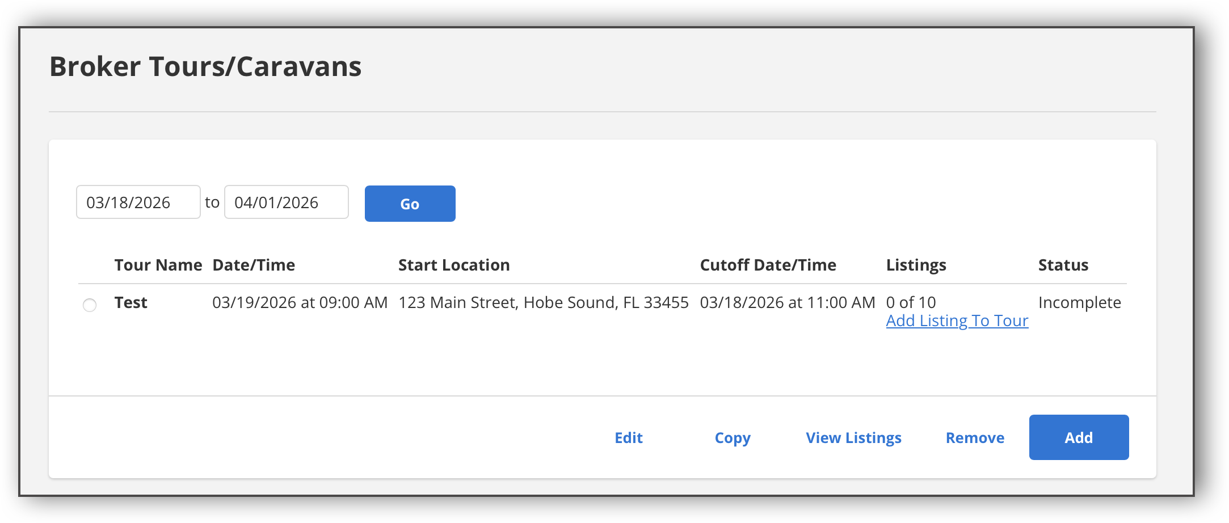
Task: Click the tour name Test
Action: coord(131,302)
